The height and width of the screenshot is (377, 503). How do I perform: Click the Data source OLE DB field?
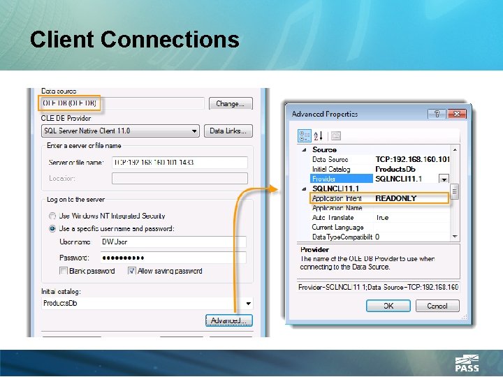point(122,103)
